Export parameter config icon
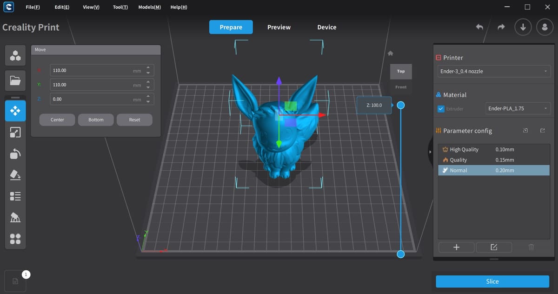 click(542, 131)
